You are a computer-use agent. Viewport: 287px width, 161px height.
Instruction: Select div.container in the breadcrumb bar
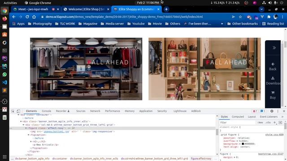pyautogui.click(x=60, y=159)
